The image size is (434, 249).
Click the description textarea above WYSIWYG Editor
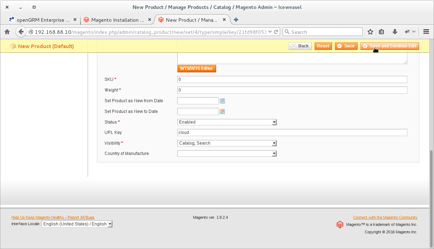292,58
